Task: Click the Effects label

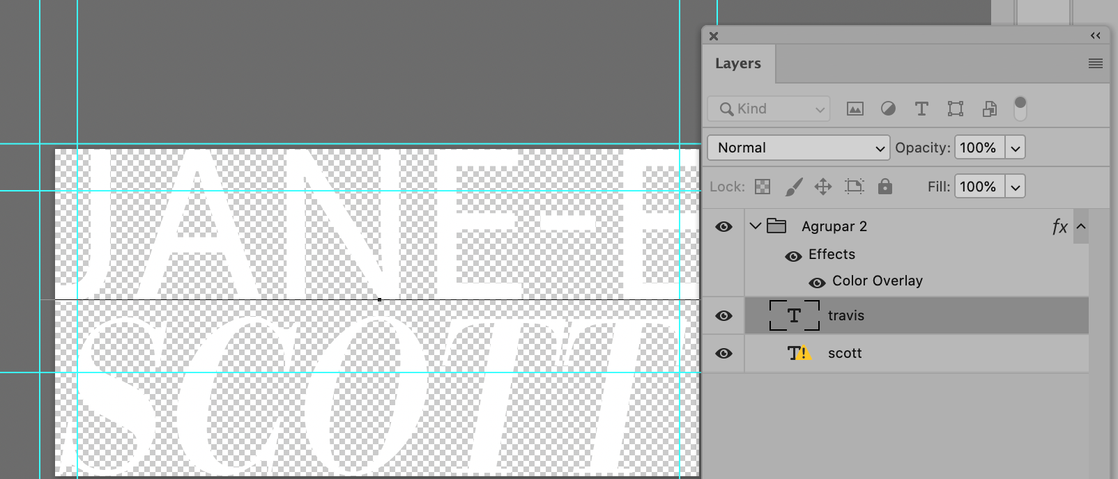Action: (x=832, y=254)
